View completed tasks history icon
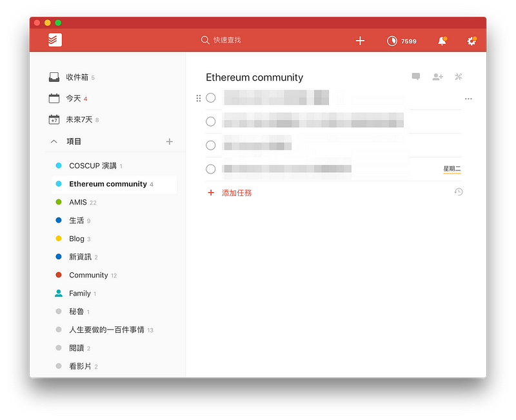This screenshot has width=516, height=420. click(459, 192)
